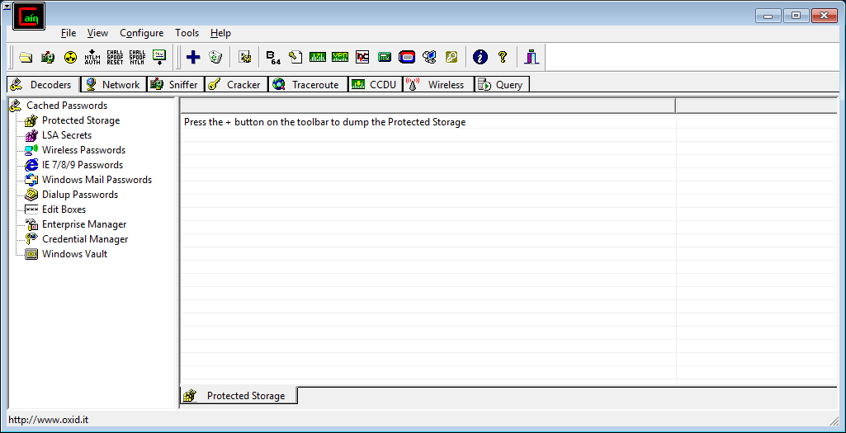Open the Configure menu
The width and height of the screenshot is (846, 433).
tap(141, 33)
